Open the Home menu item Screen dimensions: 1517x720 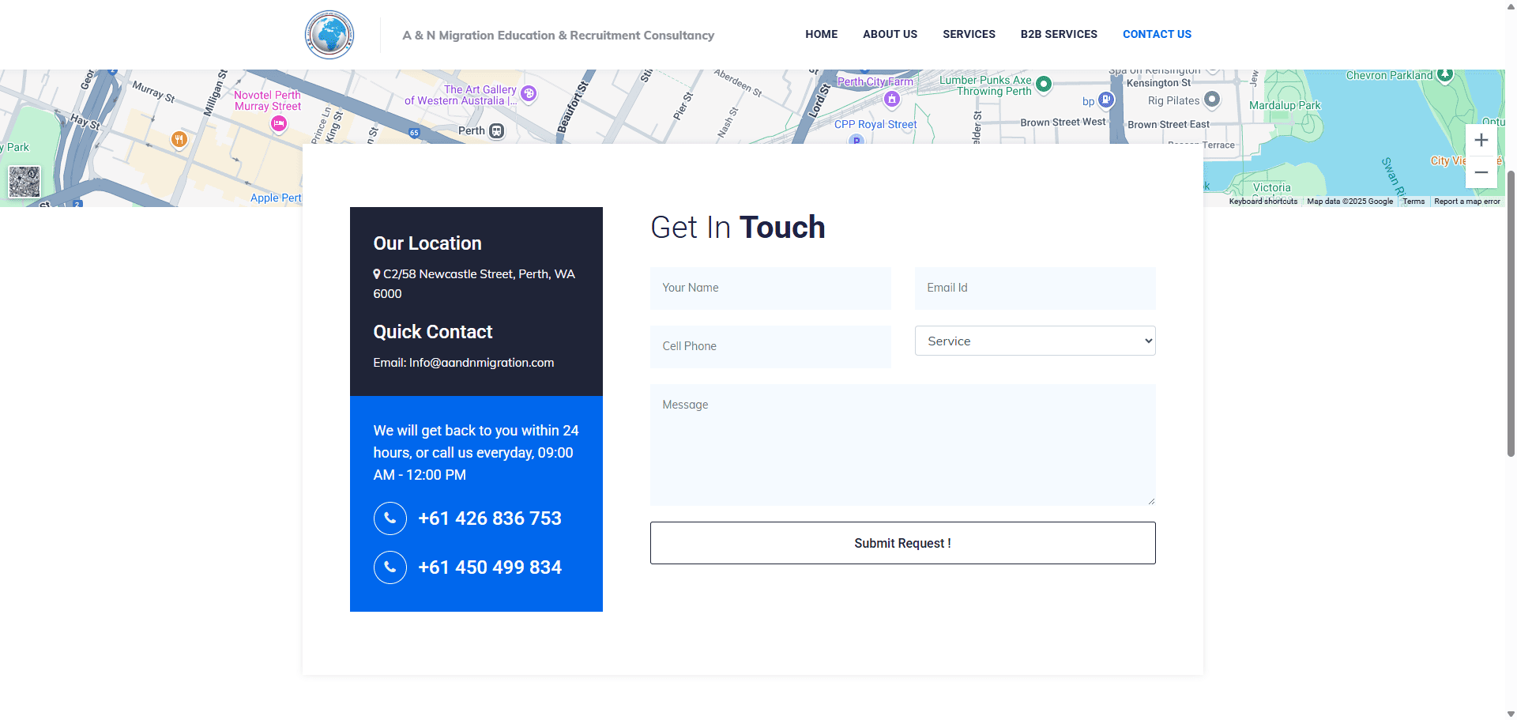pos(821,34)
